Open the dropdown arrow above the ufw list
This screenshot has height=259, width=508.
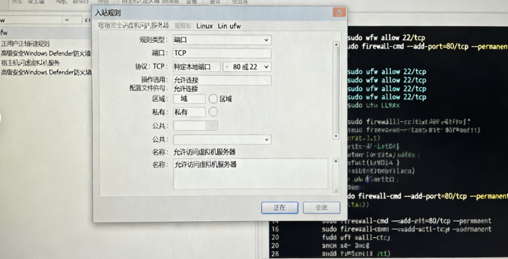pyautogui.click(x=67, y=20)
